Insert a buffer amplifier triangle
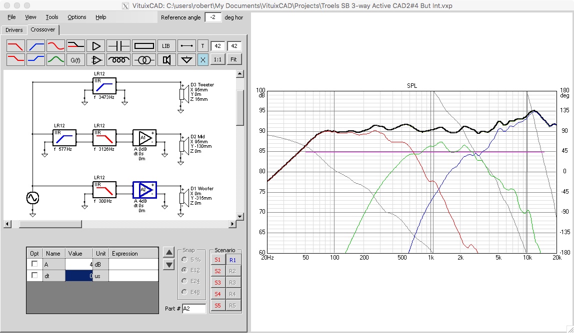Screen dimensions: 574x333 click(x=96, y=46)
